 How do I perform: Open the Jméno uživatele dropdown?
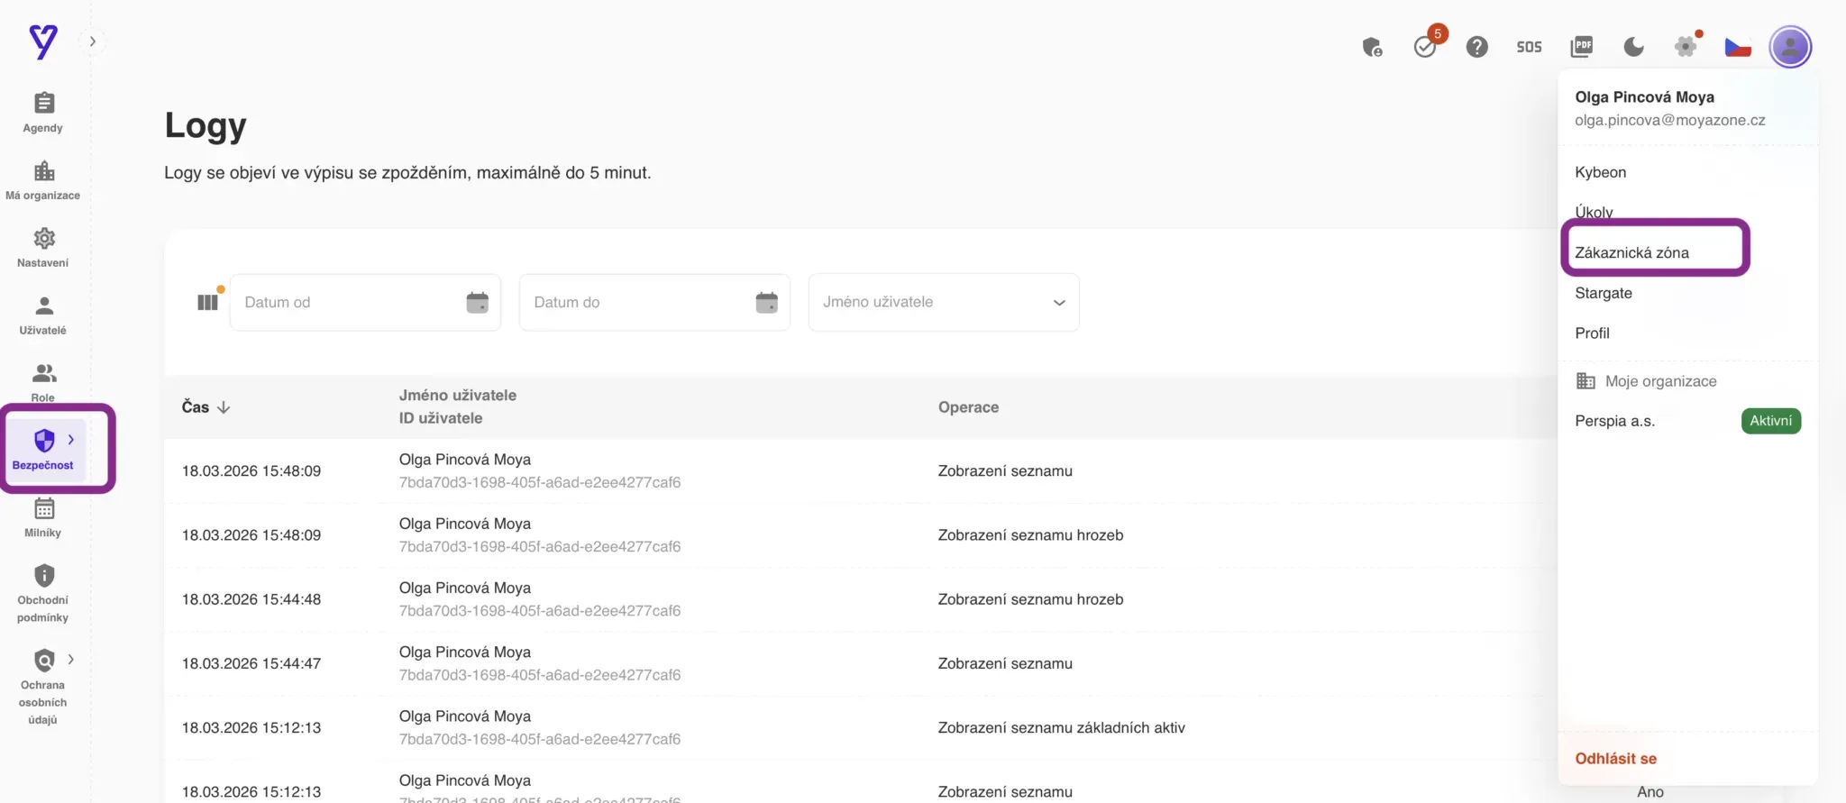coord(944,303)
